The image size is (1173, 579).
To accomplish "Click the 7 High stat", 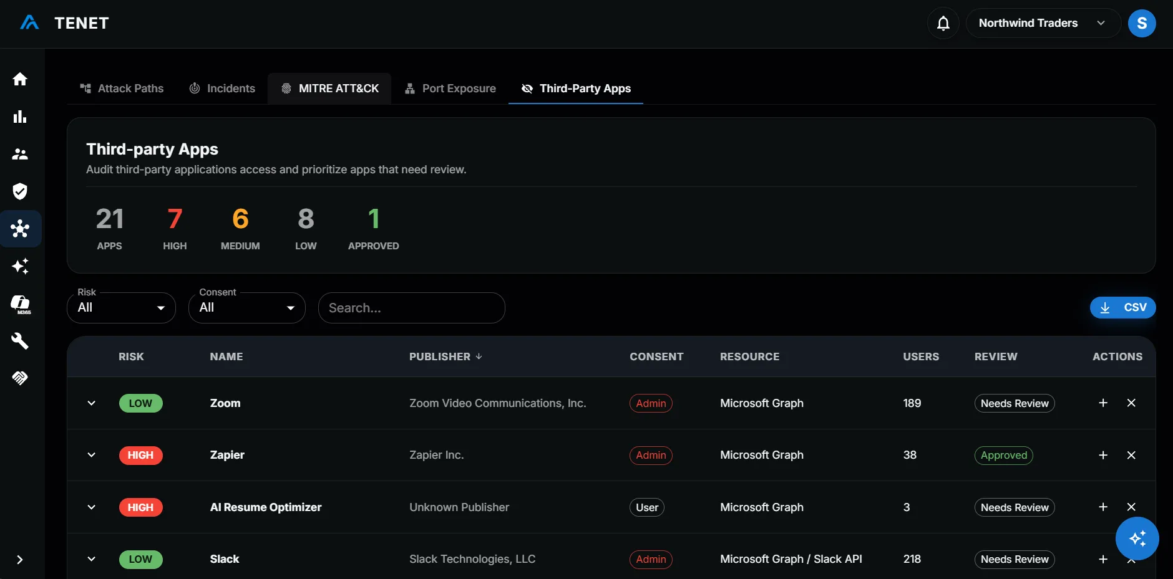I will tap(175, 229).
